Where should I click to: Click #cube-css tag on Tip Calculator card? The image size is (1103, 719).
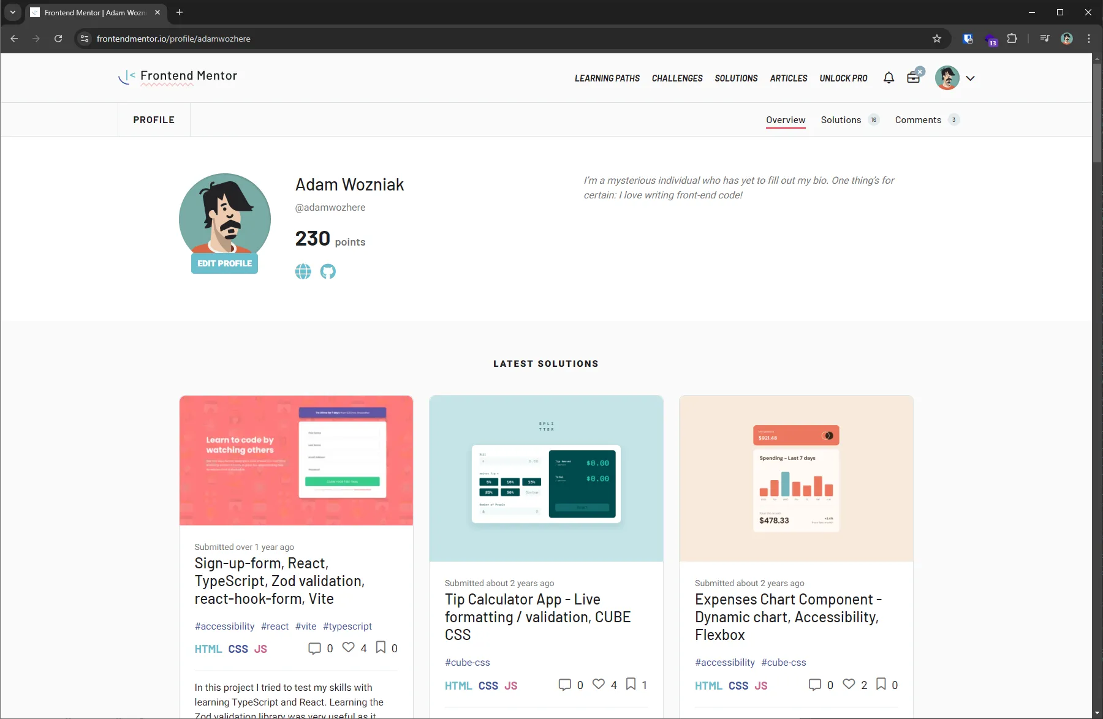tap(468, 662)
